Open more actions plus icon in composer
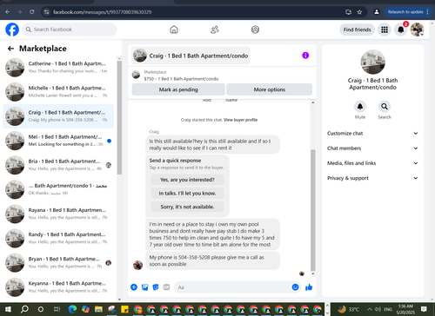The width and height of the screenshot is (435, 316). (x=134, y=287)
